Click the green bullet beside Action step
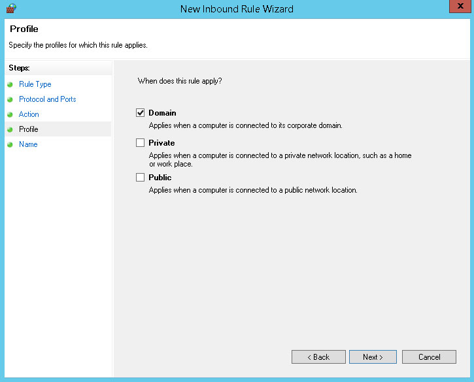The width and height of the screenshot is (474, 382). tap(10, 115)
